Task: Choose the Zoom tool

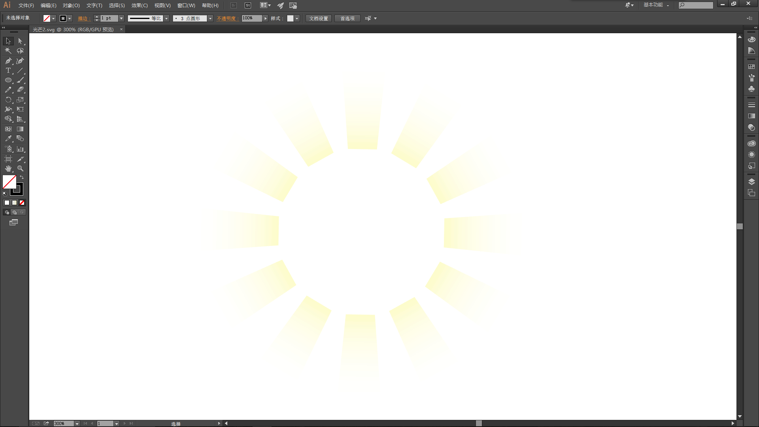Action: tap(20, 168)
